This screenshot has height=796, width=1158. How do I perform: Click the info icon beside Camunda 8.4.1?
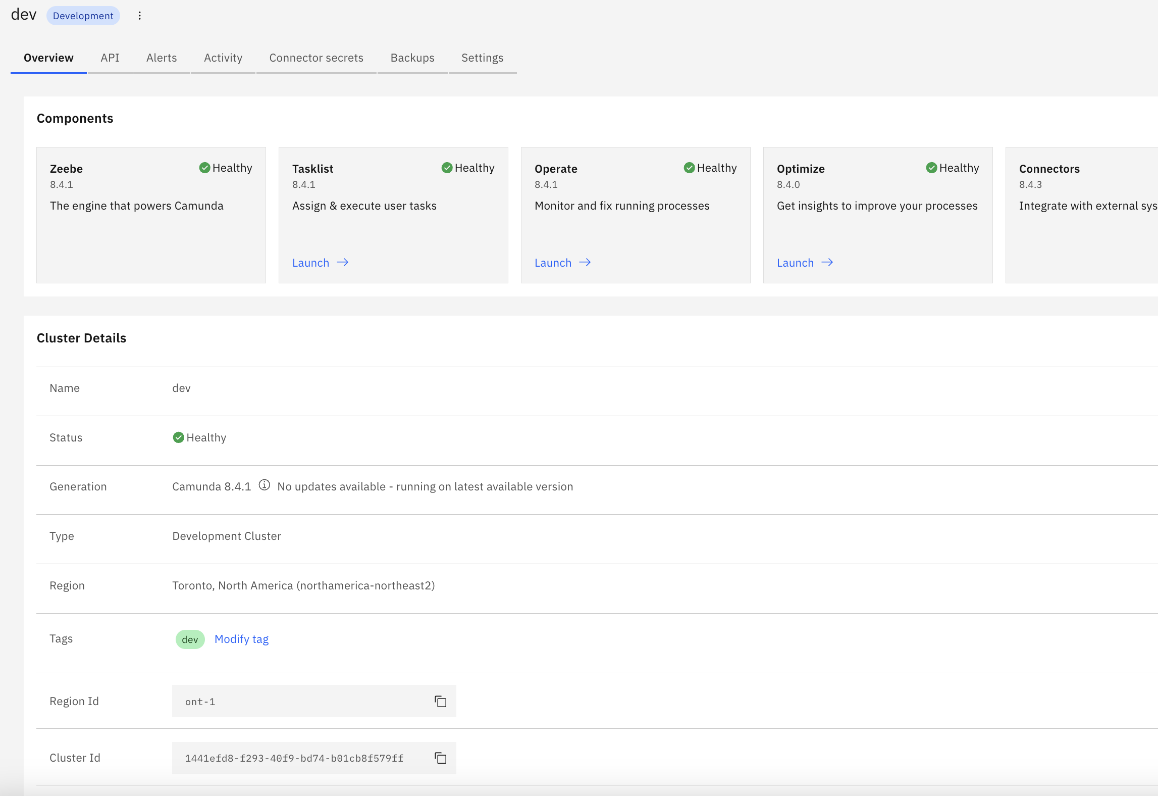pyautogui.click(x=264, y=485)
